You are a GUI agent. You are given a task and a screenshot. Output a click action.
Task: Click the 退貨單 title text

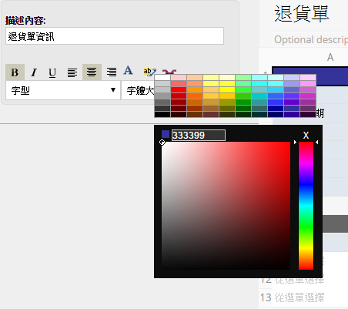(302, 13)
